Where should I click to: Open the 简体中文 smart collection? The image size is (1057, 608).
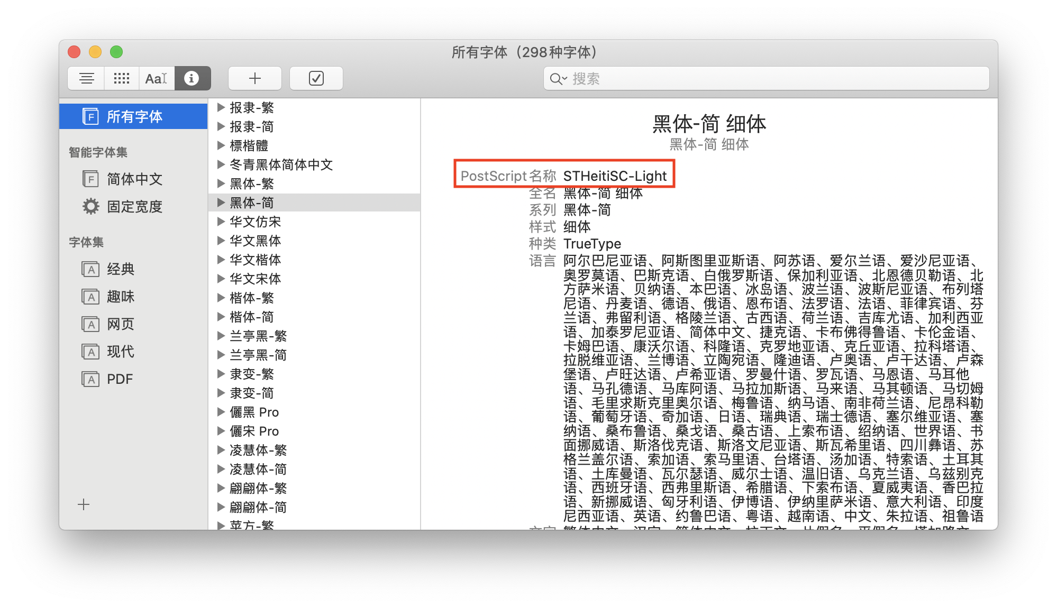pos(134,179)
